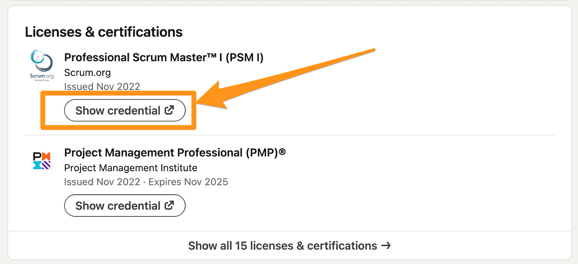Click the Expires Nov 2025 text
Screen dimensions: 578x264
(x=188, y=182)
